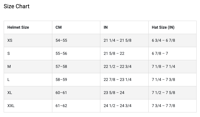Click the 61–62 CM value
Image resolution: width=200 pixels, height=117 pixels.
point(61,106)
